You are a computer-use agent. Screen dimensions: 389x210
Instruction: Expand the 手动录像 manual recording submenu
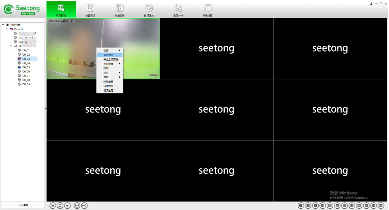110,64
